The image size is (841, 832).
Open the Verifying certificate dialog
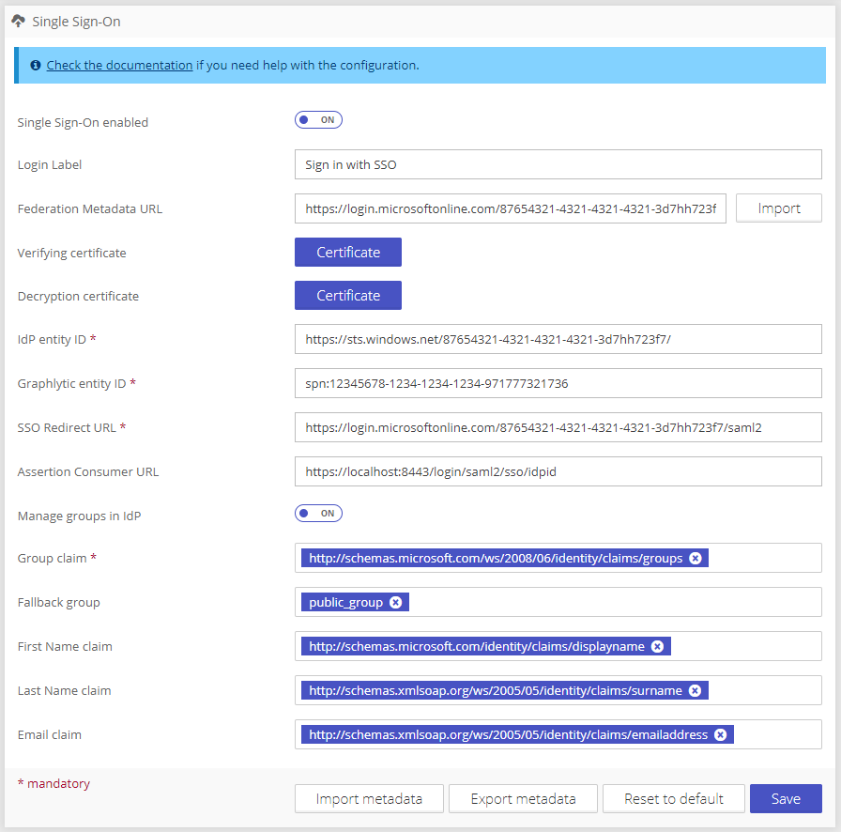point(347,252)
